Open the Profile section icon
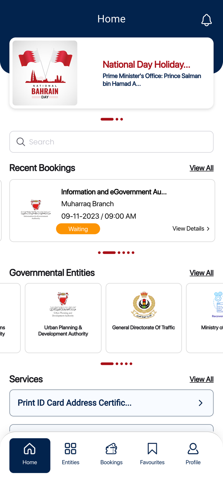 point(193,448)
